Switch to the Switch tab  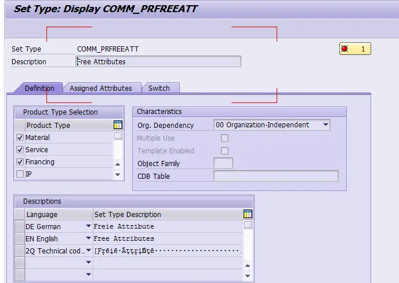pos(159,88)
